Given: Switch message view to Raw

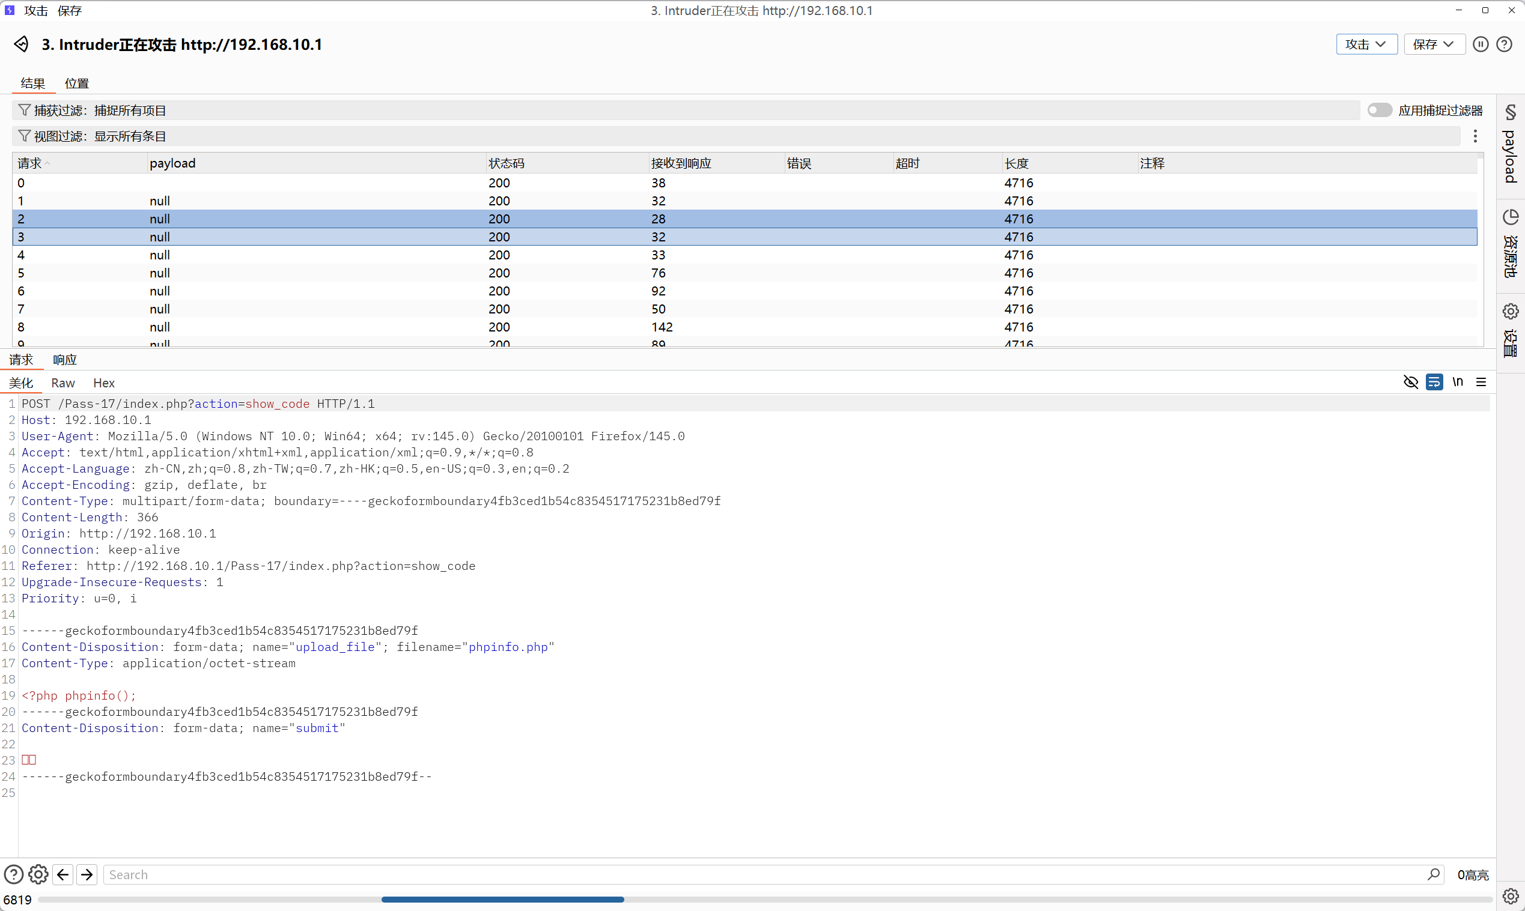Looking at the screenshot, I should 62,383.
